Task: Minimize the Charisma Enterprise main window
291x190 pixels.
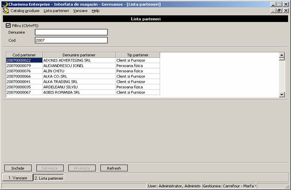Action: click(273, 4)
